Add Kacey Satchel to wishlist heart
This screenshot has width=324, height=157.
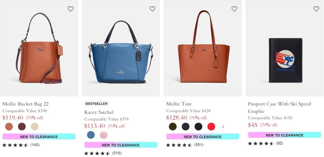click(153, 9)
